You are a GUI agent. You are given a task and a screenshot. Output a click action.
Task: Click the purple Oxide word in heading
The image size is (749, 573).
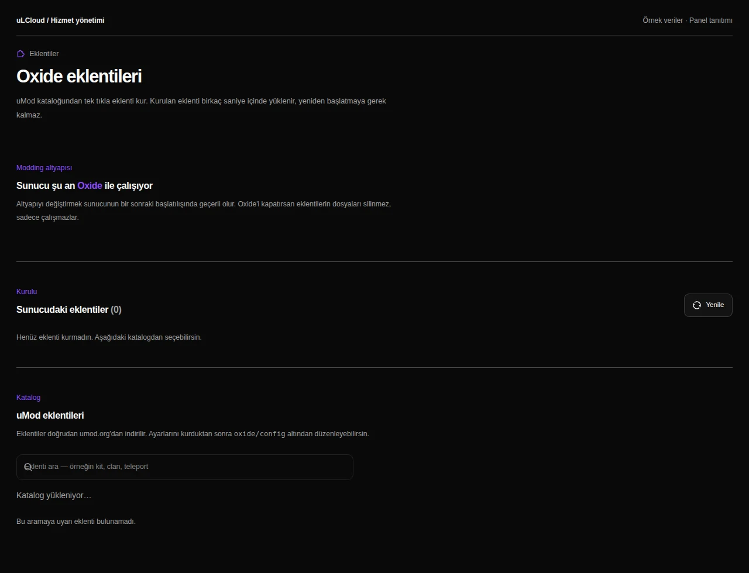click(x=90, y=186)
